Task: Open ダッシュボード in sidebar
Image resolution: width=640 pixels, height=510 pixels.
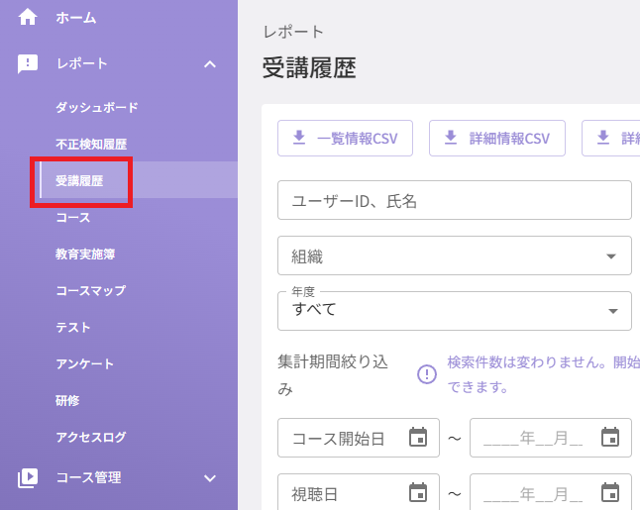Action: [97, 107]
